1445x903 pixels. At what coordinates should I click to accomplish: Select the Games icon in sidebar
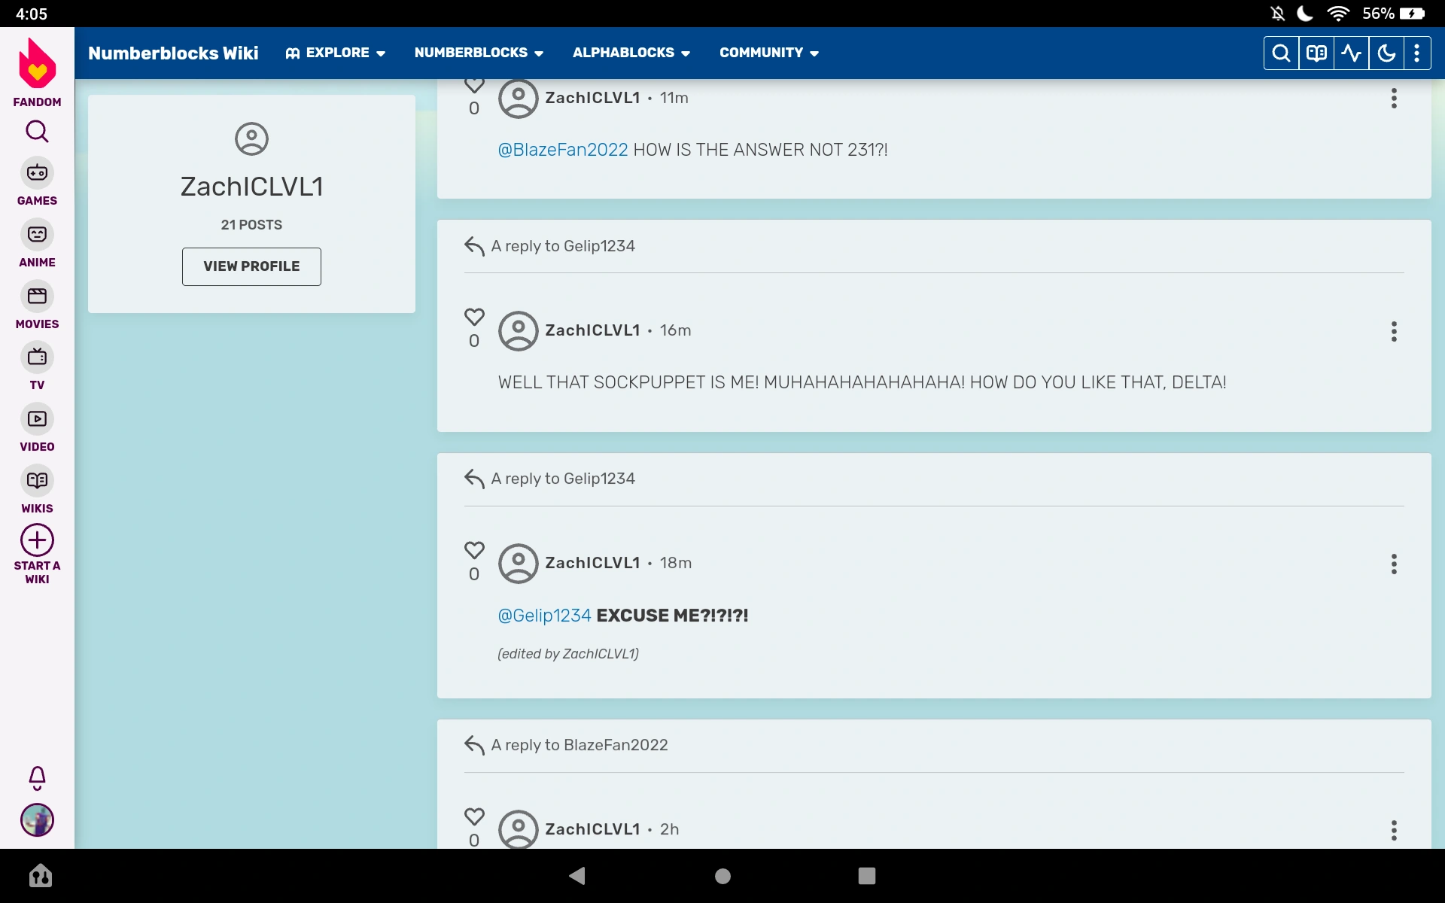[37, 172]
